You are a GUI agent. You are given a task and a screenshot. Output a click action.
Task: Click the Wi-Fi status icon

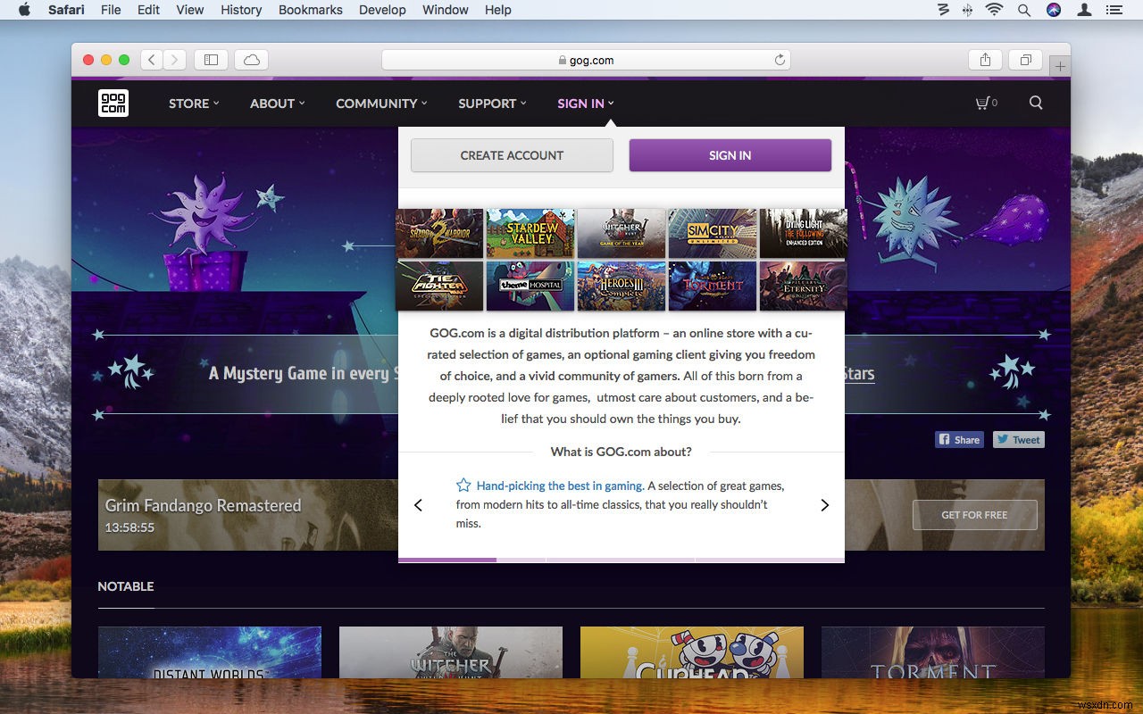(993, 10)
